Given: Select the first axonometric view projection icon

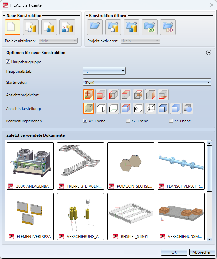Looking at the screenshot, I should (89, 95).
